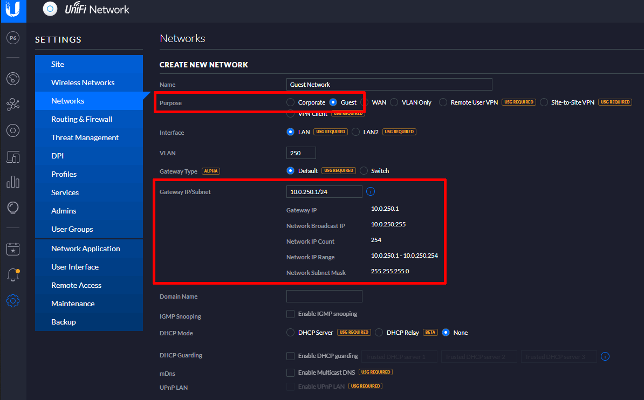644x400 pixels.
Task: Enable IGMP snooping checkbox
Action: pos(291,314)
